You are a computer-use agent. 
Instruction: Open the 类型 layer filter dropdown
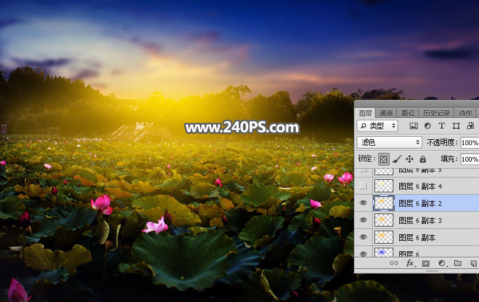[377, 126]
